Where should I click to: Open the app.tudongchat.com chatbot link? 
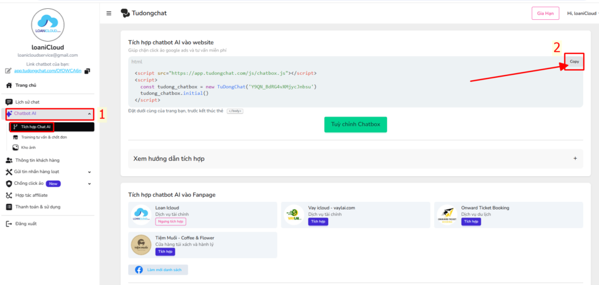[x=48, y=71]
